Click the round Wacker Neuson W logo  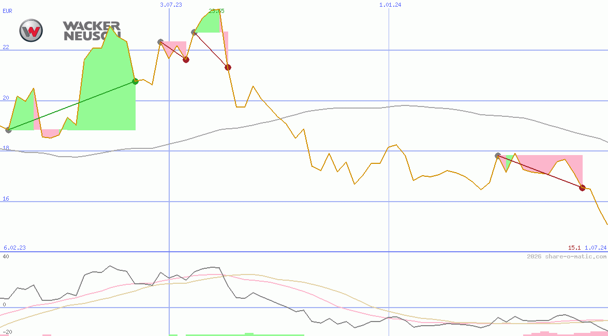point(31,30)
